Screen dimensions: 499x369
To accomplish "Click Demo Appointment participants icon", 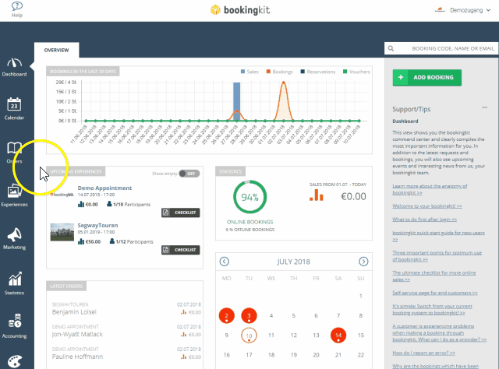I will tap(109, 204).
